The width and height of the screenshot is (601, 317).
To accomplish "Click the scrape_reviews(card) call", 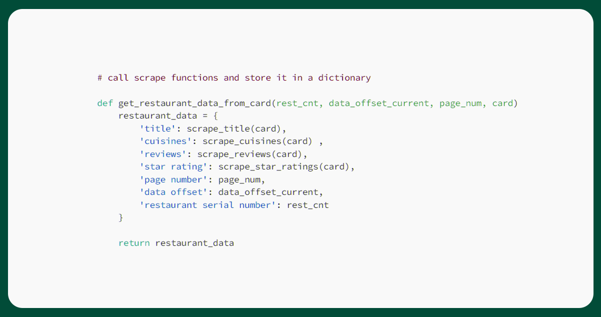I will [250, 154].
